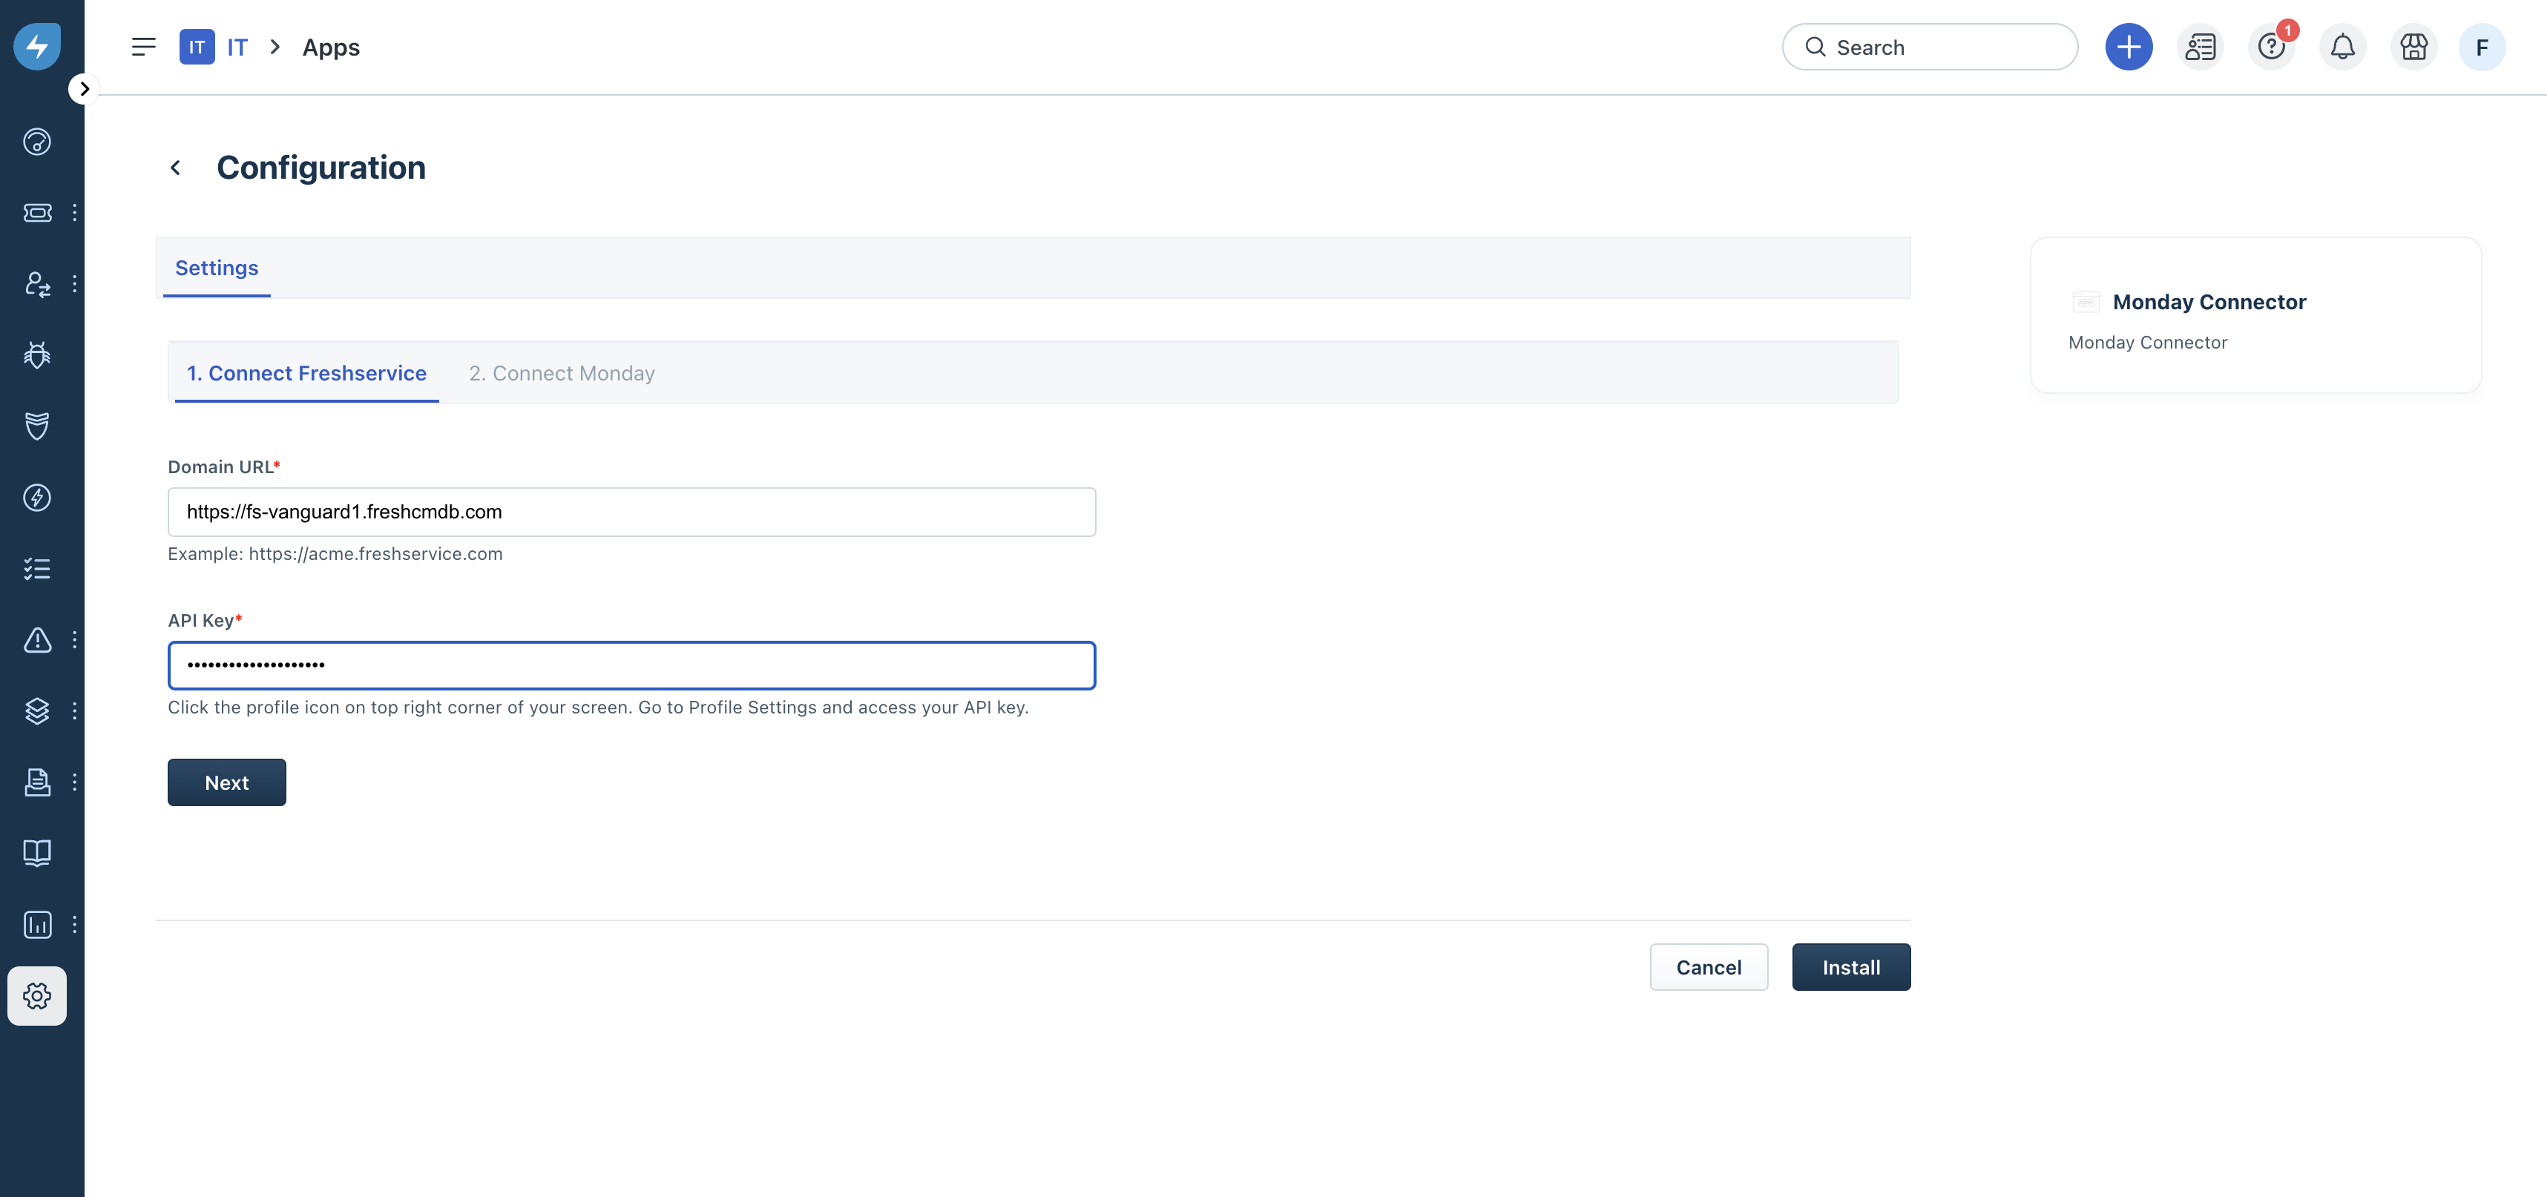
Task: Open the Solutions book sidebar icon
Action: pyautogui.click(x=36, y=853)
